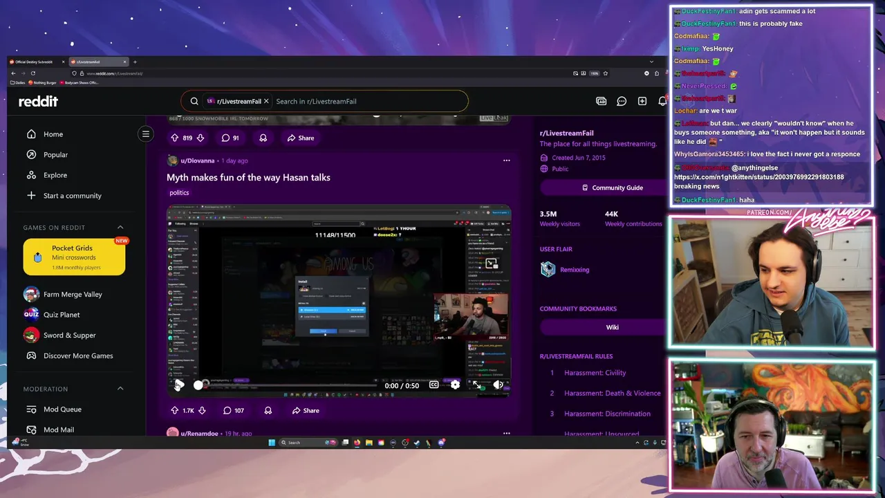
Task: Give award on the 819-vote post
Action: coord(263,138)
